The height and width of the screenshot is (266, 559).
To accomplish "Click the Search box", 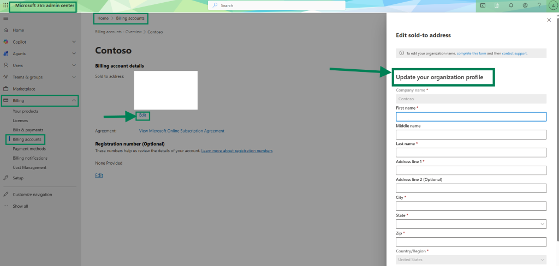I will point(277,5).
